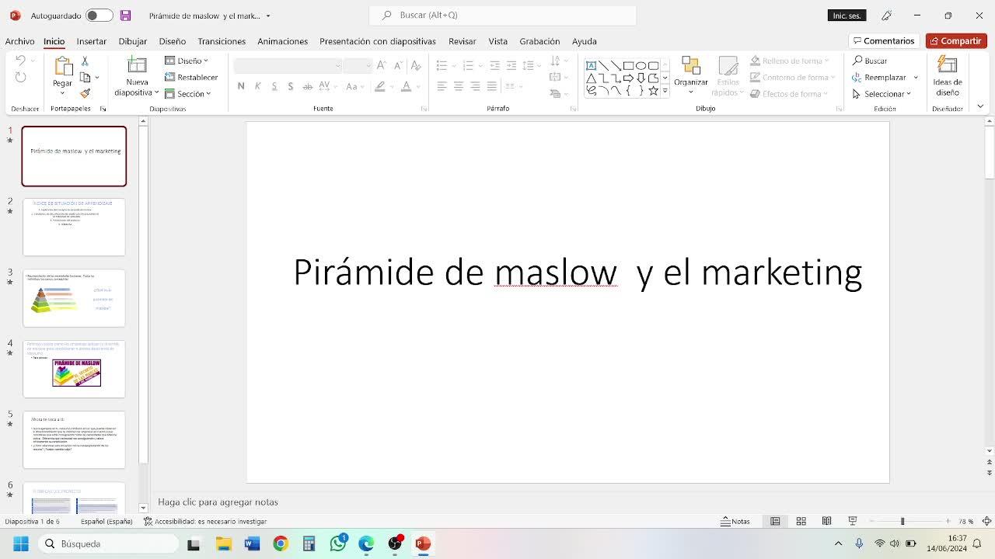Click the Inic. ses. button
Screen dimensions: 995x559
847,16
